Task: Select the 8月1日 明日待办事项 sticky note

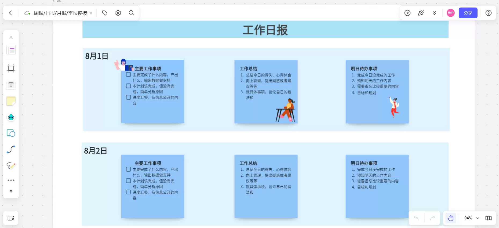Action: click(x=377, y=92)
